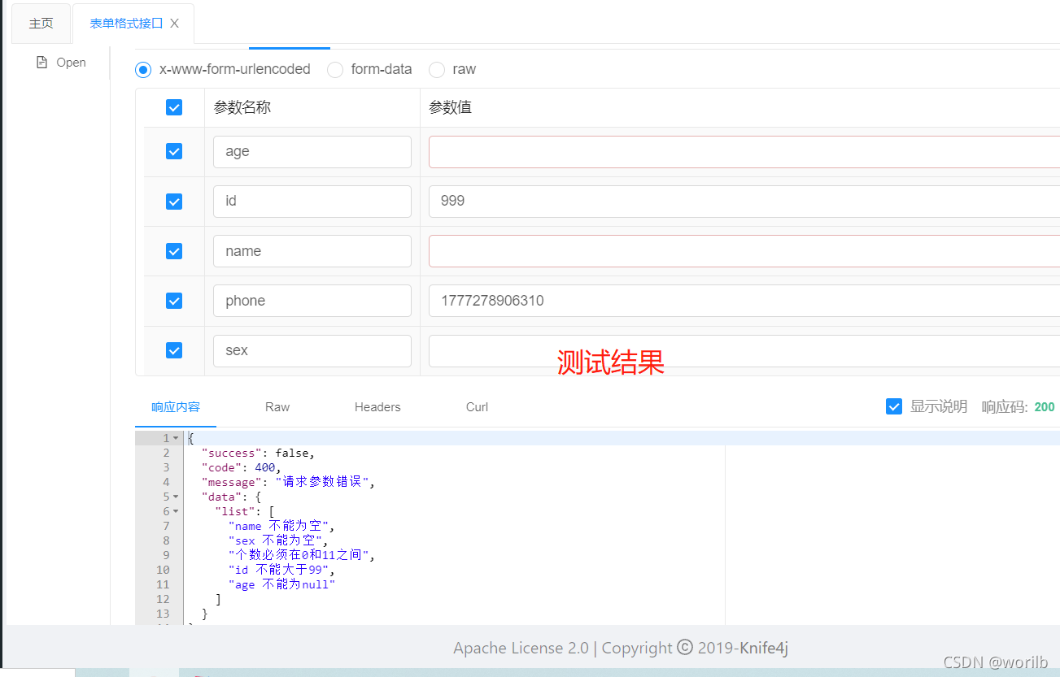Focus the empty name value field
The height and width of the screenshot is (677, 1060).
pos(744,251)
